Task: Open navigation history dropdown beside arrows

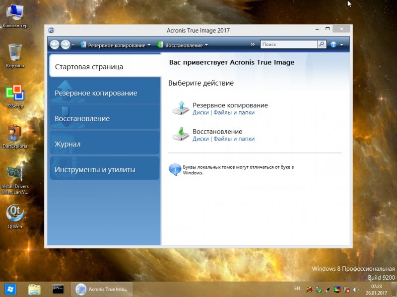Action: [73, 45]
